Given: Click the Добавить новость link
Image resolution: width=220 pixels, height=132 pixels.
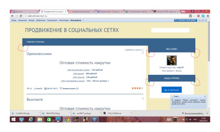Looking at the screenshot, I should [134, 50].
